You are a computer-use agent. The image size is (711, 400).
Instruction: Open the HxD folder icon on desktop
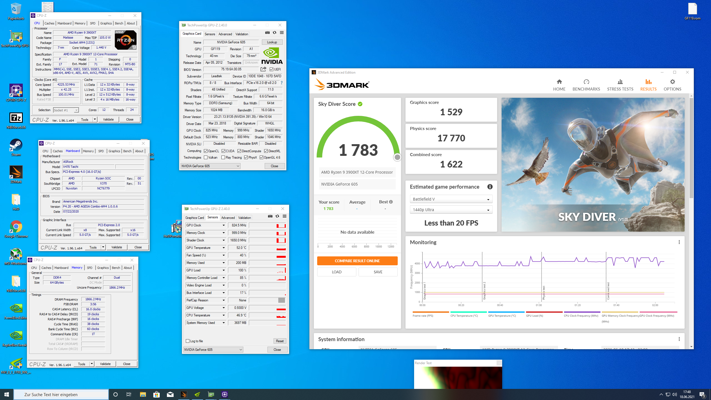[x=16, y=202]
